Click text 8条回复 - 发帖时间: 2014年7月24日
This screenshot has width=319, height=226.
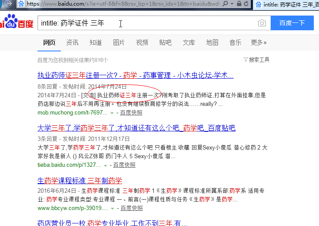pyautogui.click(x=82, y=86)
